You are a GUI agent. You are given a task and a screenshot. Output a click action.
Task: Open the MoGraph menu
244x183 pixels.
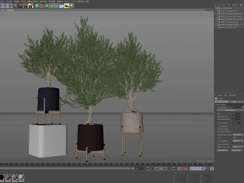pyautogui.click(x=43, y=2)
